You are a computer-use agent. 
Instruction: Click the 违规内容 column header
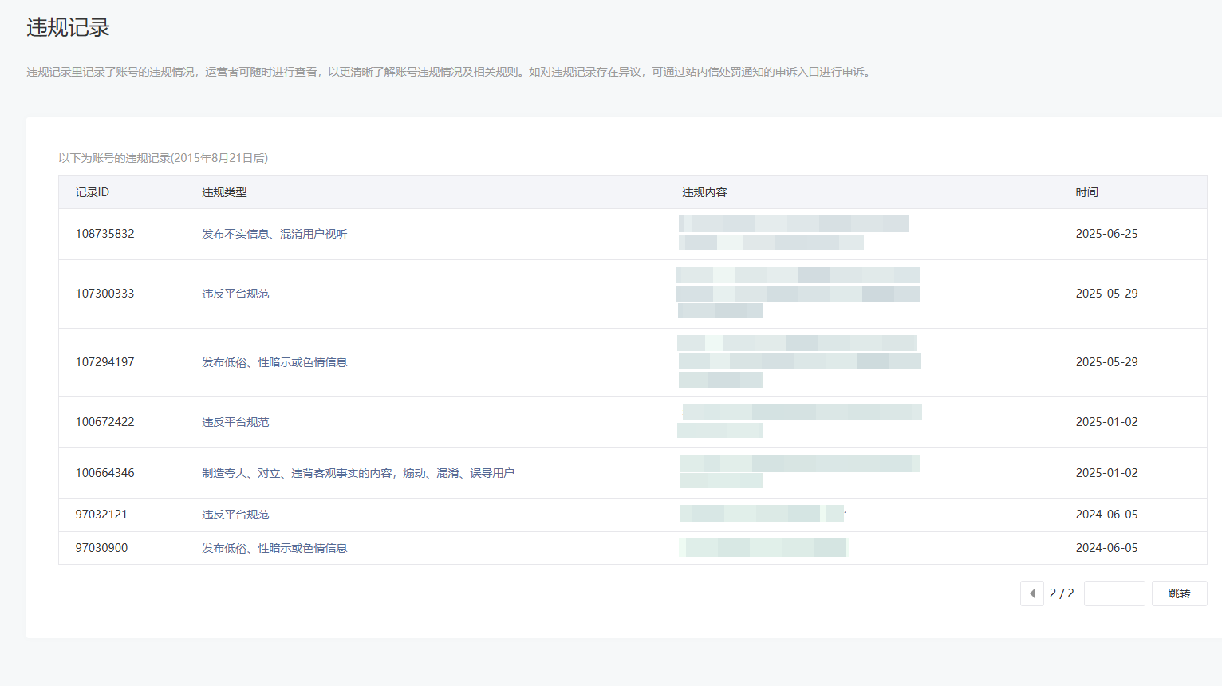click(704, 192)
